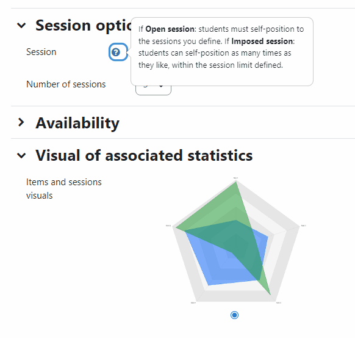Click the Availability section heading
The height and width of the screenshot is (338, 355).
tap(77, 123)
